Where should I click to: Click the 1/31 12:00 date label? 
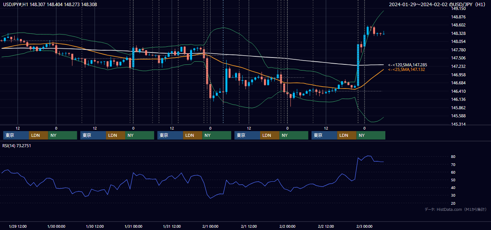172,226
